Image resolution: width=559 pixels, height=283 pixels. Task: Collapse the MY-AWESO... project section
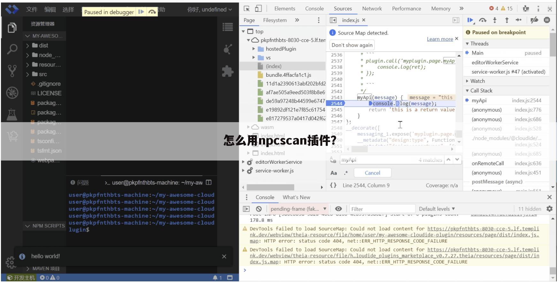point(27,36)
